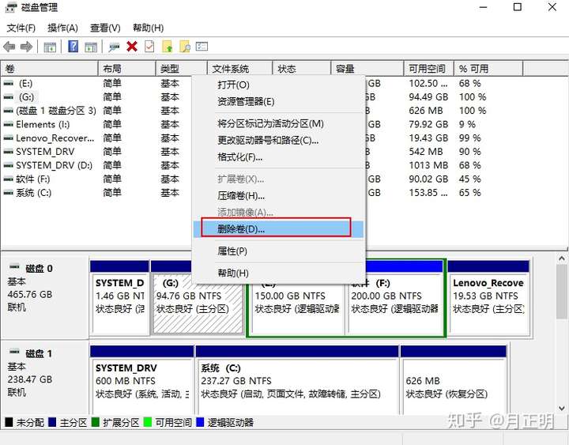Sort by the 卷 column header
Screen dimensions: 569x445
point(49,69)
